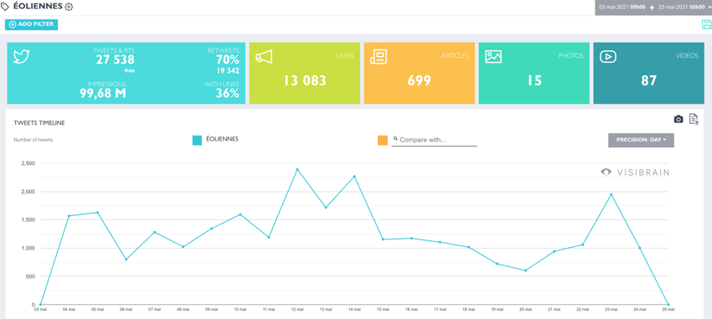The width and height of the screenshot is (712, 319).
Task: Click the 12 mai axis label
Action: click(297, 310)
